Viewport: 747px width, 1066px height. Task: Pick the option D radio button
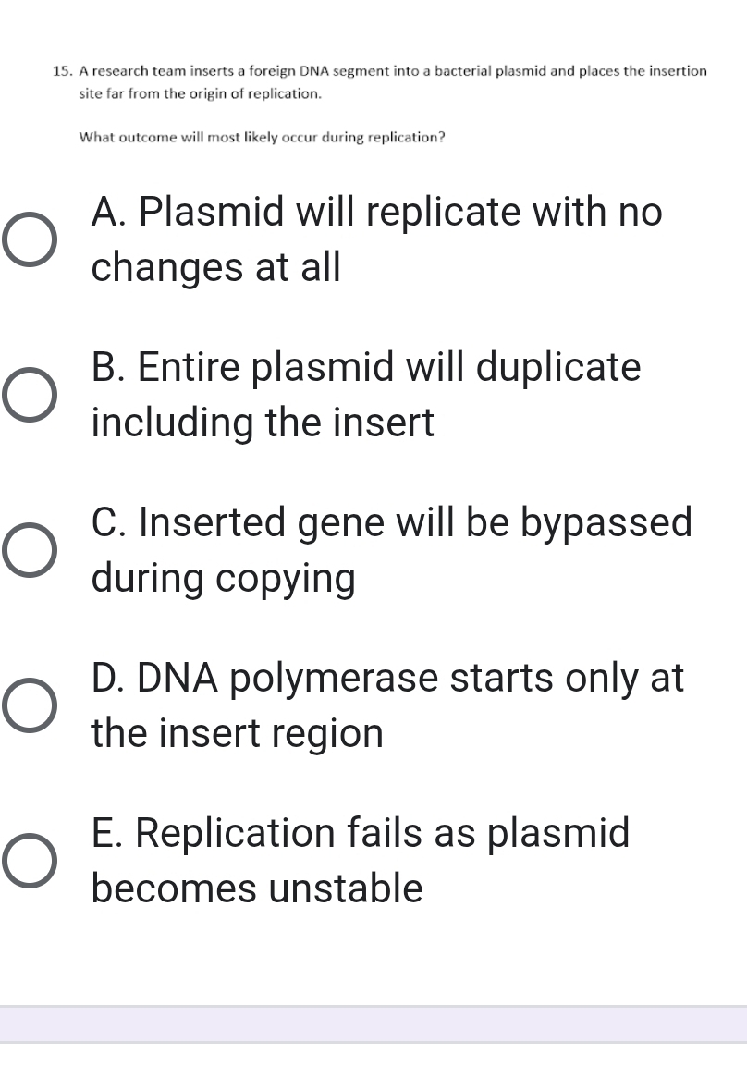click(x=28, y=705)
